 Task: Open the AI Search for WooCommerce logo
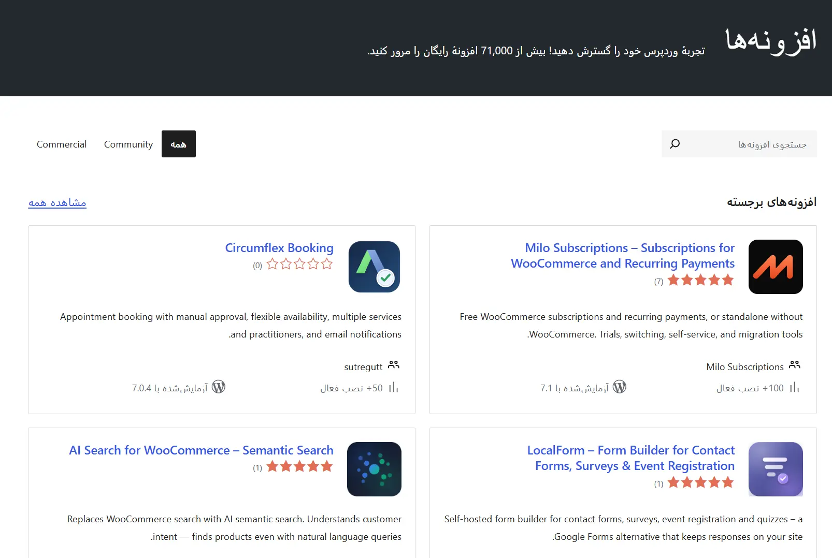pos(374,469)
